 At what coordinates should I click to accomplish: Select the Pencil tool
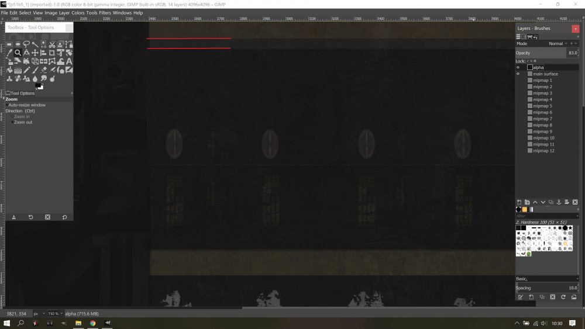point(27,70)
